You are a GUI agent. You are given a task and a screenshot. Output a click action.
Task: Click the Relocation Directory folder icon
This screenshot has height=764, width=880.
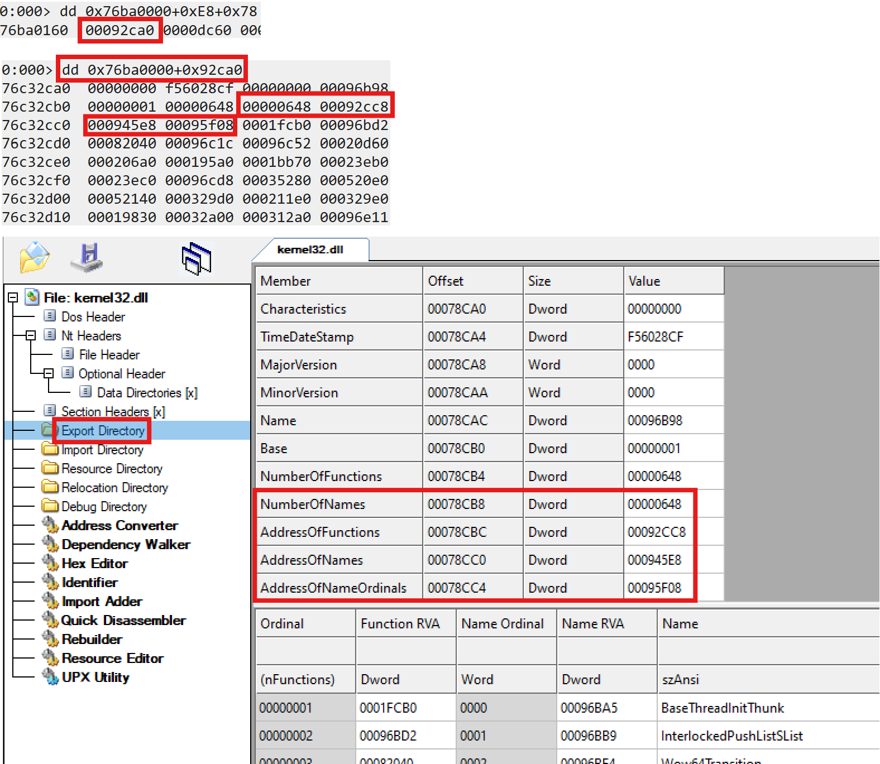(x=50, y=487)
